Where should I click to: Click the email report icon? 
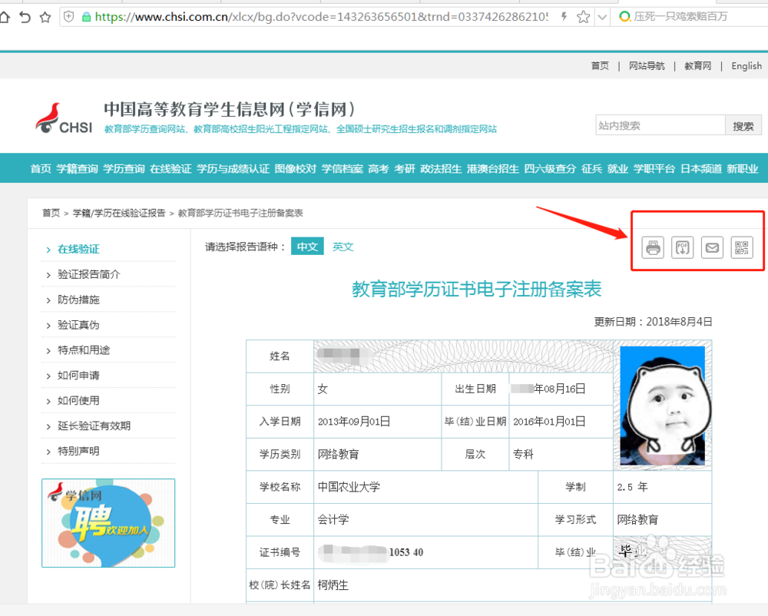click(x=712, y=247)
